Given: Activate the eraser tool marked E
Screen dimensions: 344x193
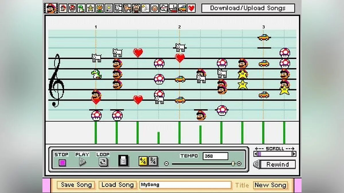Looking at the screenshot, I should 124,161.
